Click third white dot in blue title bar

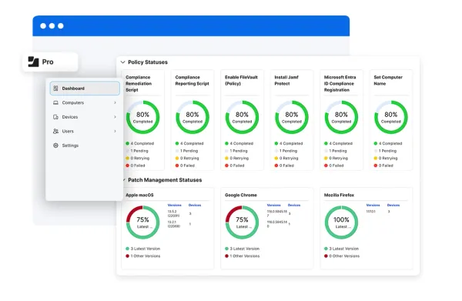pos(61,26)
